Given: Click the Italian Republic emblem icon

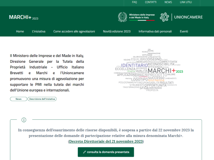Looking at the screenshot, I should (x=122, y=17).
